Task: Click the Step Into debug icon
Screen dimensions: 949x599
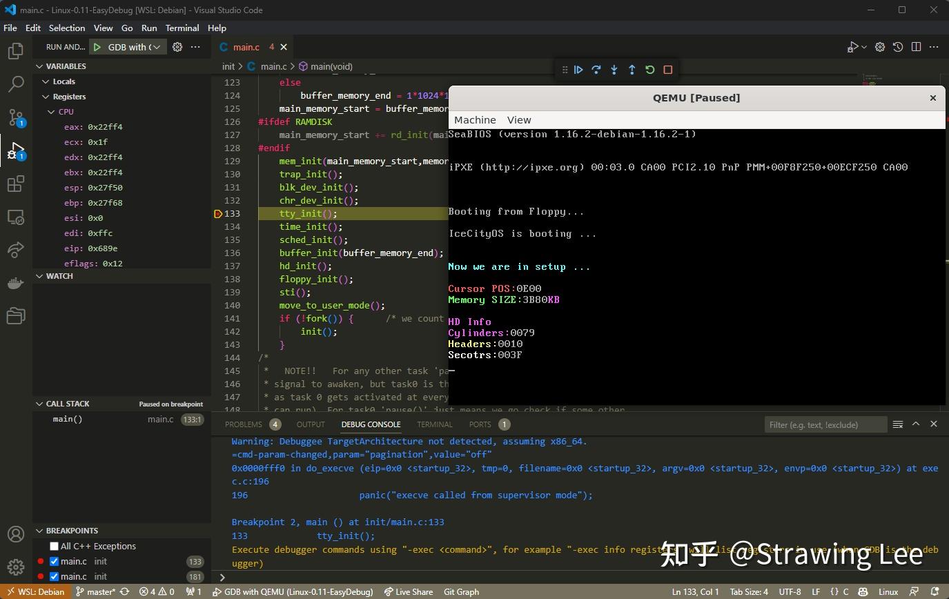Action: [614, 70]
